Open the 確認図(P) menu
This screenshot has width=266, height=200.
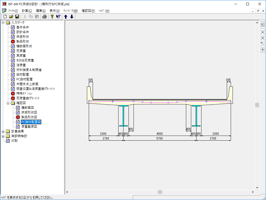coord(88,11)
